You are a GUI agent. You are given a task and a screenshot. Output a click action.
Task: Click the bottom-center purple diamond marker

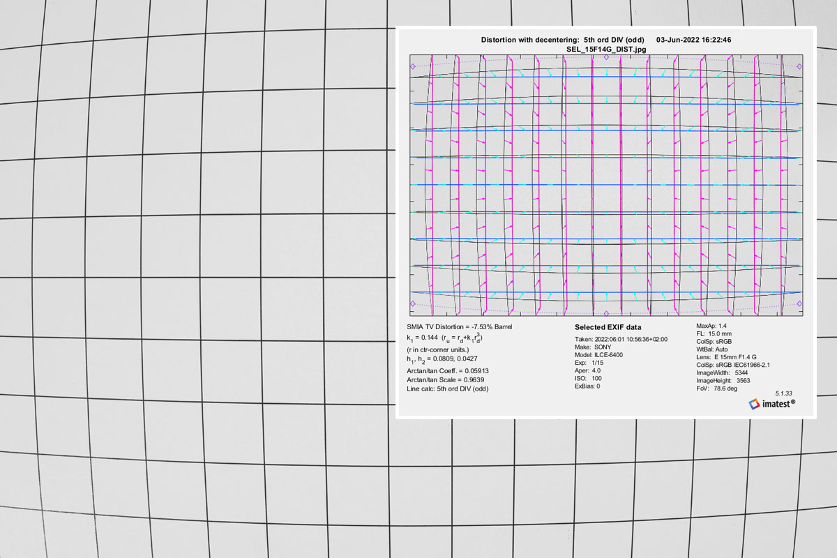click(605, 313)
